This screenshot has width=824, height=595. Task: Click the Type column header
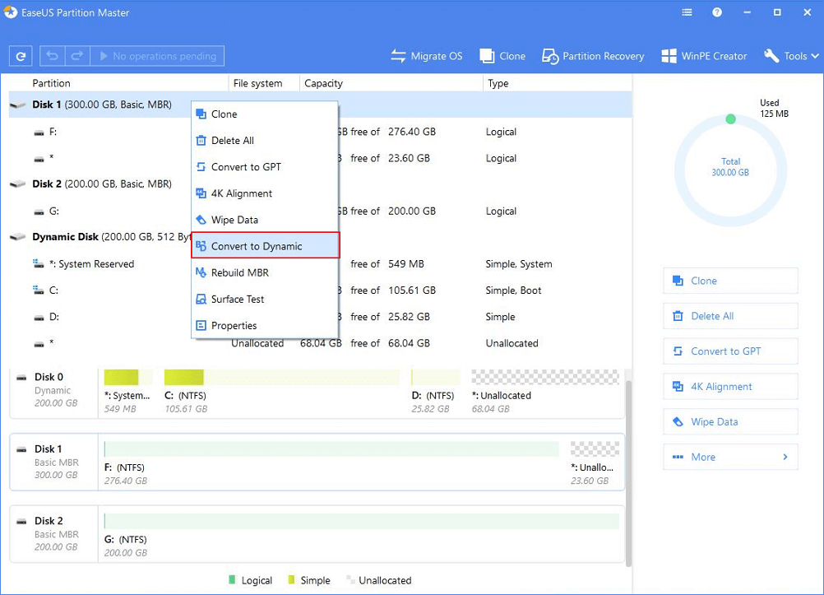(x=498, y=83)
